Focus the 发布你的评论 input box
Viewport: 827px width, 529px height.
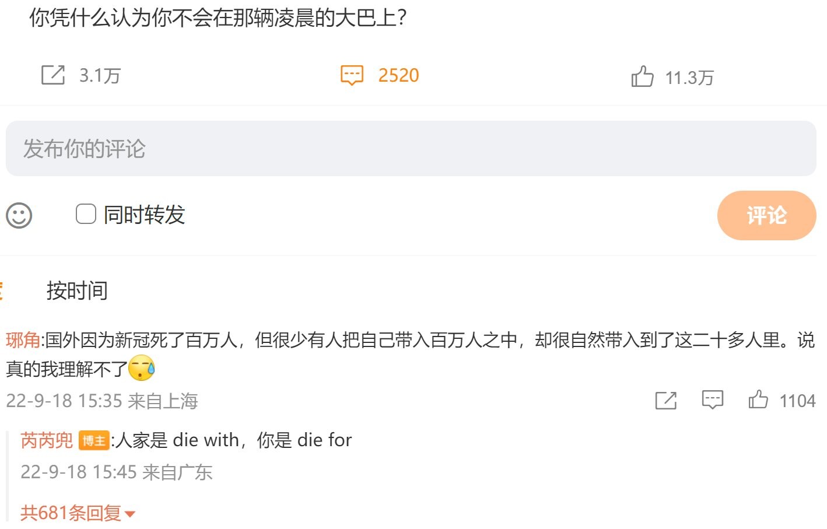point(411,149)
